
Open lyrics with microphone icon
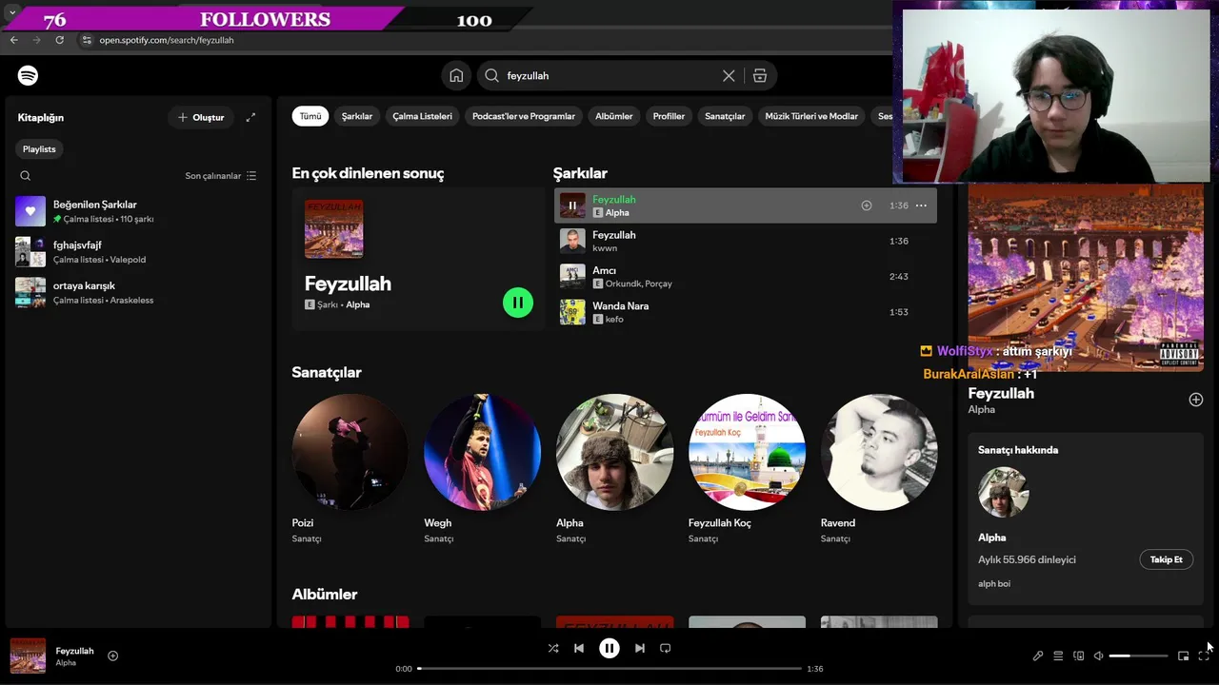[x=1038, y=656]
